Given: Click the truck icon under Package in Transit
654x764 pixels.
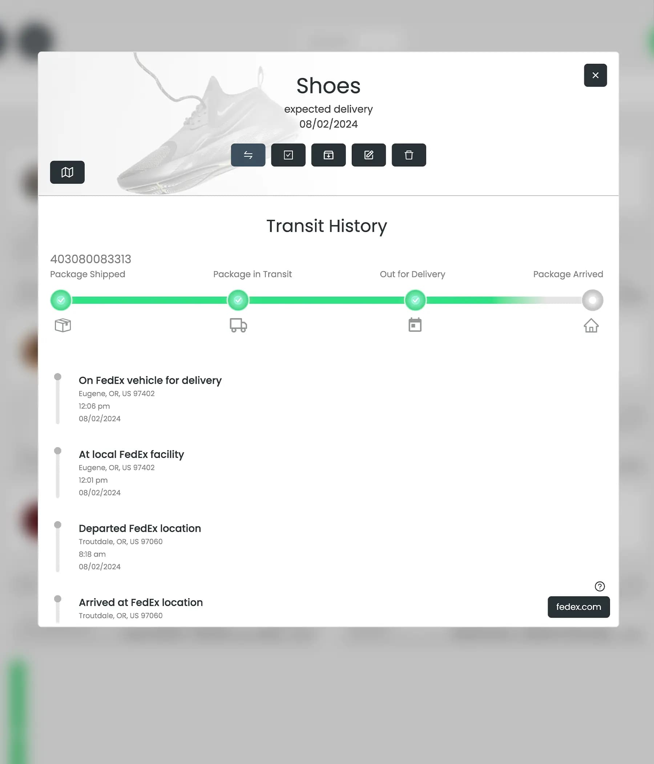Looking at the screenshot, I should click(238, 325).
